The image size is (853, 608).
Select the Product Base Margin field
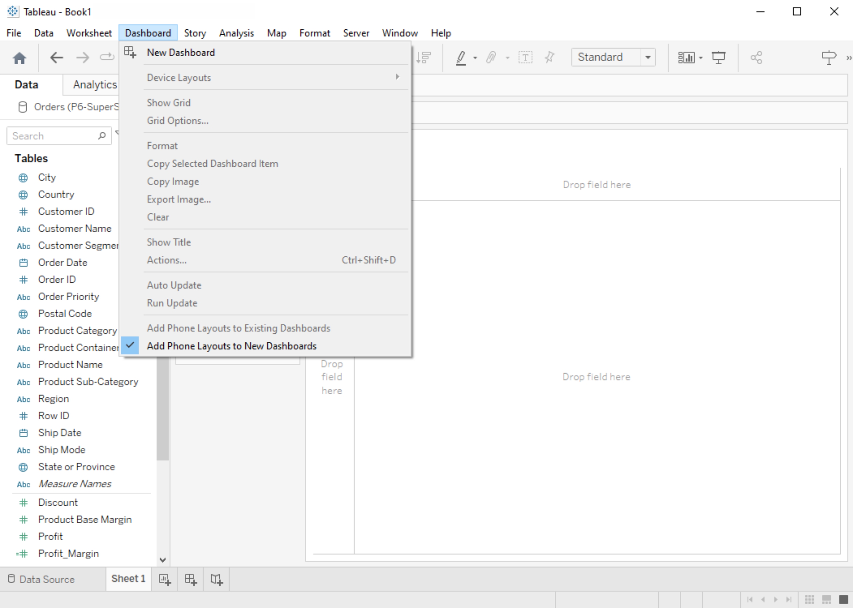tap(85, 519)
